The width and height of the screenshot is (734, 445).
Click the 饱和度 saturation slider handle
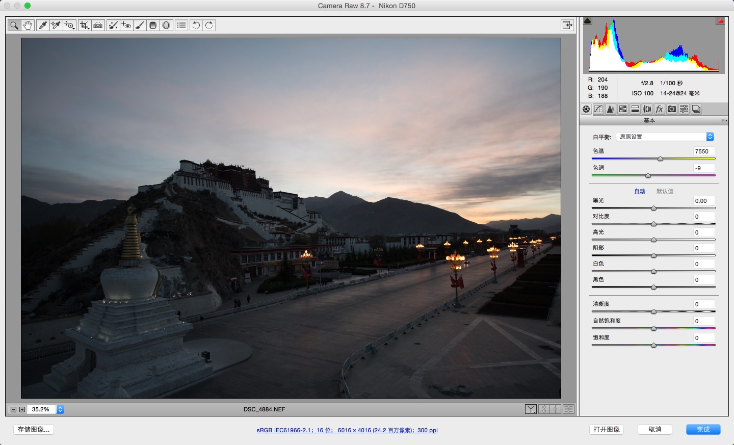pos(653,345)
